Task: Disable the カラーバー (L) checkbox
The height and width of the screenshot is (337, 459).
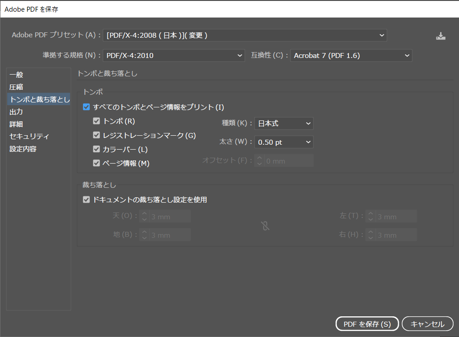Action: 96,149
